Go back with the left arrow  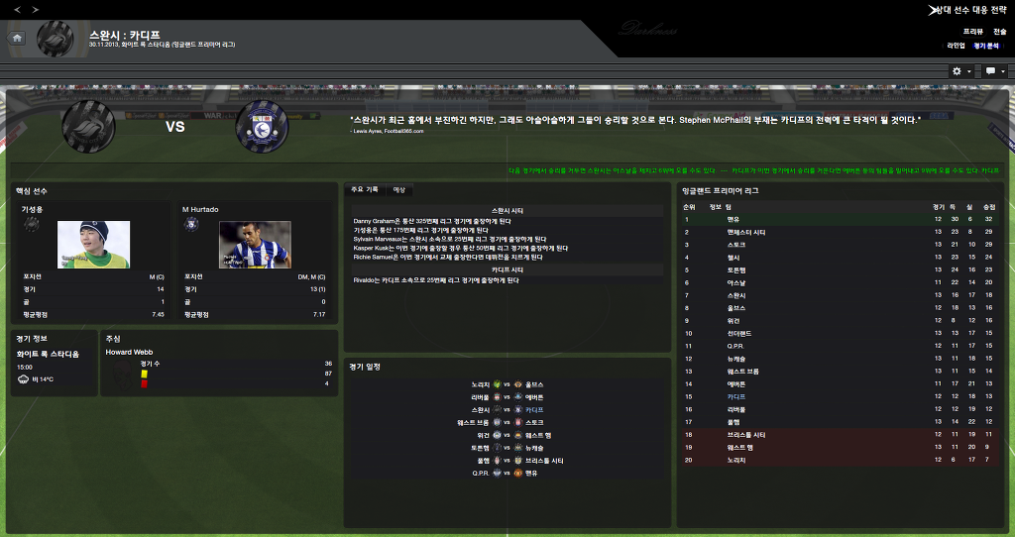(17, 9)
